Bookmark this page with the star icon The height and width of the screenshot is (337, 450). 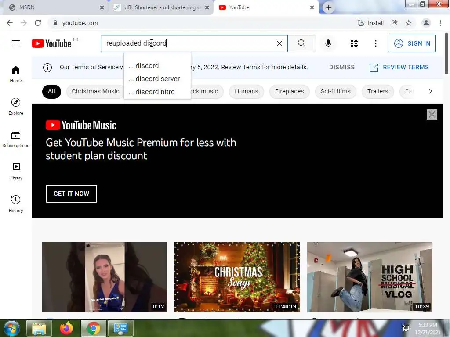tap(409, 23)
